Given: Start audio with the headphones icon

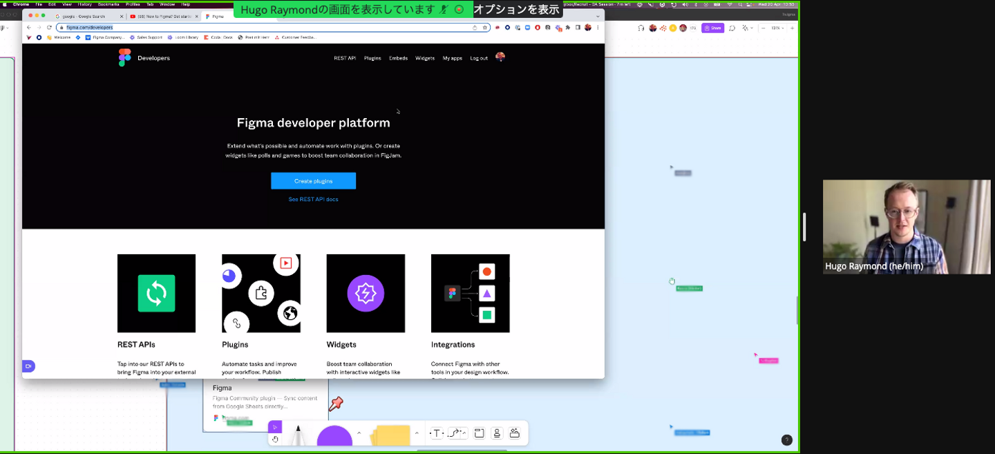Looking at the screenshot, I should 641,28.
